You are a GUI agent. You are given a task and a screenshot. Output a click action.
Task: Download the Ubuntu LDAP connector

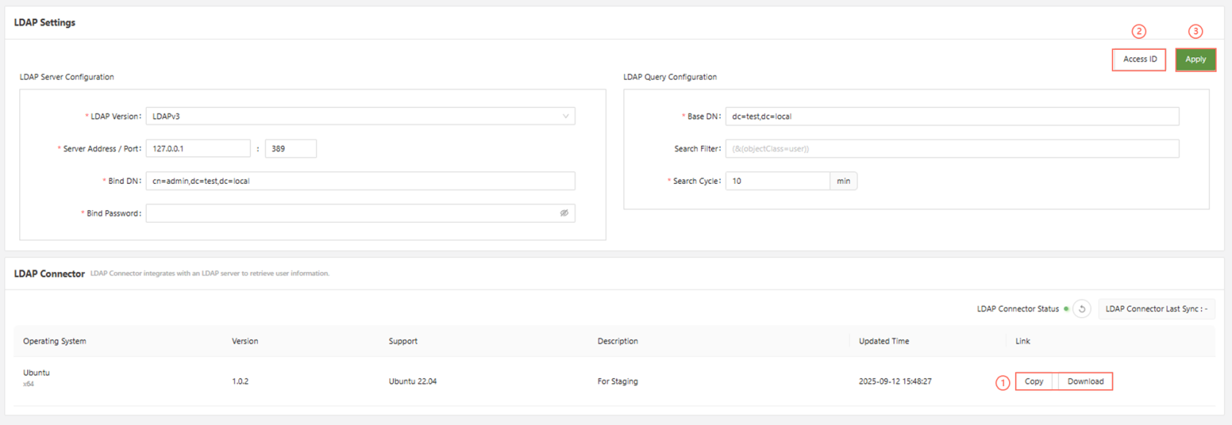click(x=1085, y=382)
